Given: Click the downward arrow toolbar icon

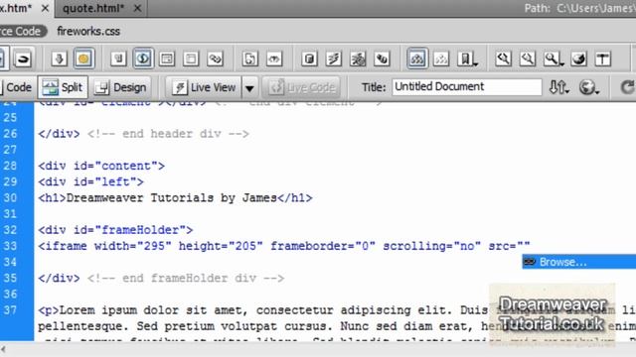Looking at the screenshot, I should [x=60, y=59].
